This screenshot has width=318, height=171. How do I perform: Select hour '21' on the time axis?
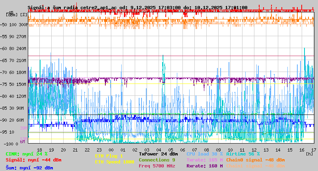pos(75,150)
